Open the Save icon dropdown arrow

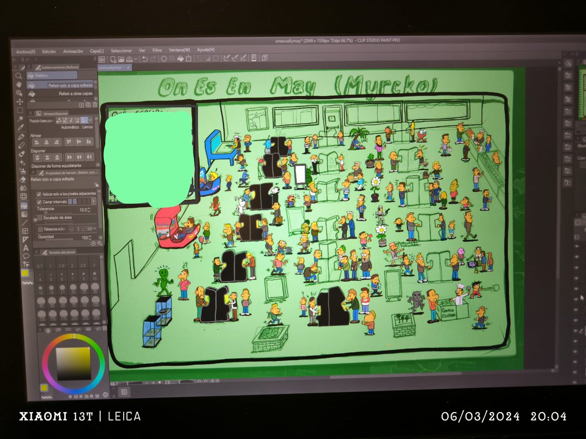click(136, 59)
